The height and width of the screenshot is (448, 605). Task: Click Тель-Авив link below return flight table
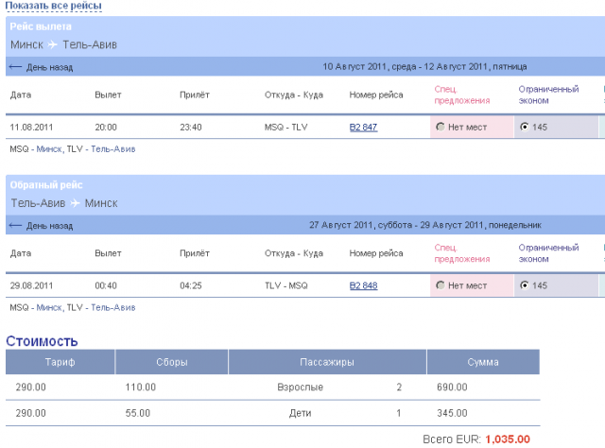(x=112, y=307)
